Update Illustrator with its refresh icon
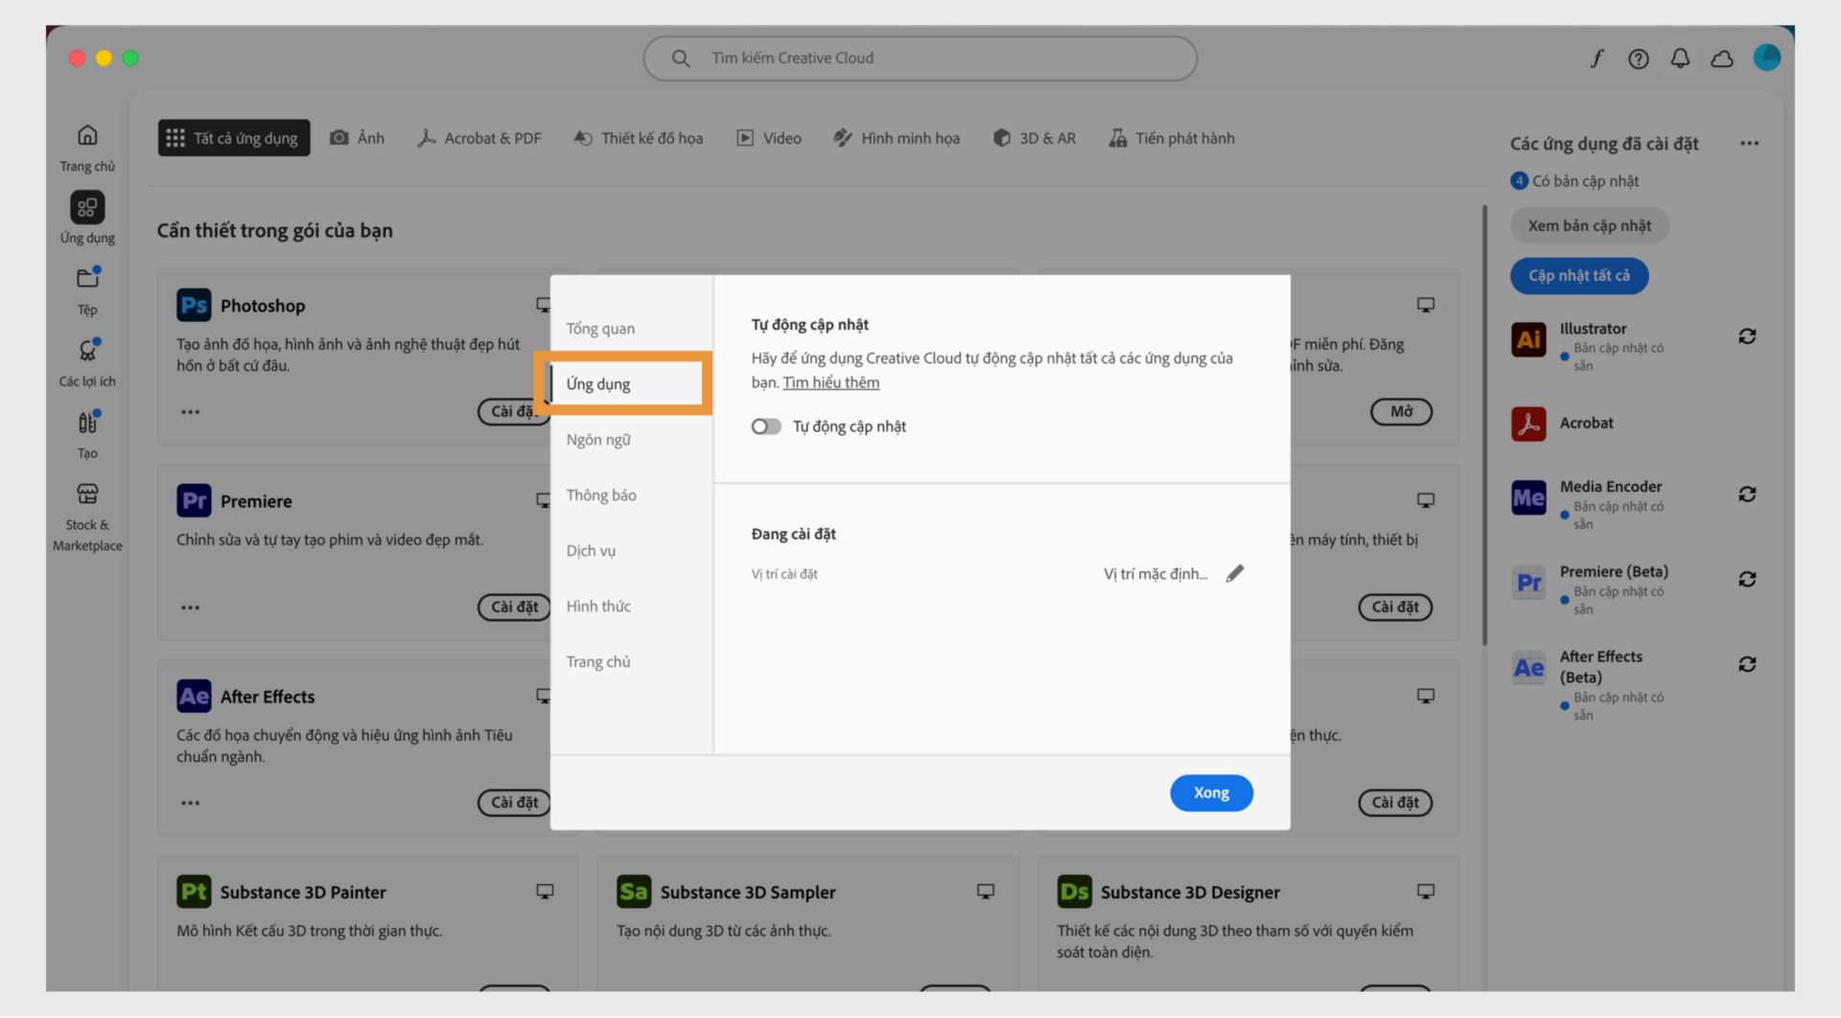The image size is (1841, 1018). point(1747,336)
